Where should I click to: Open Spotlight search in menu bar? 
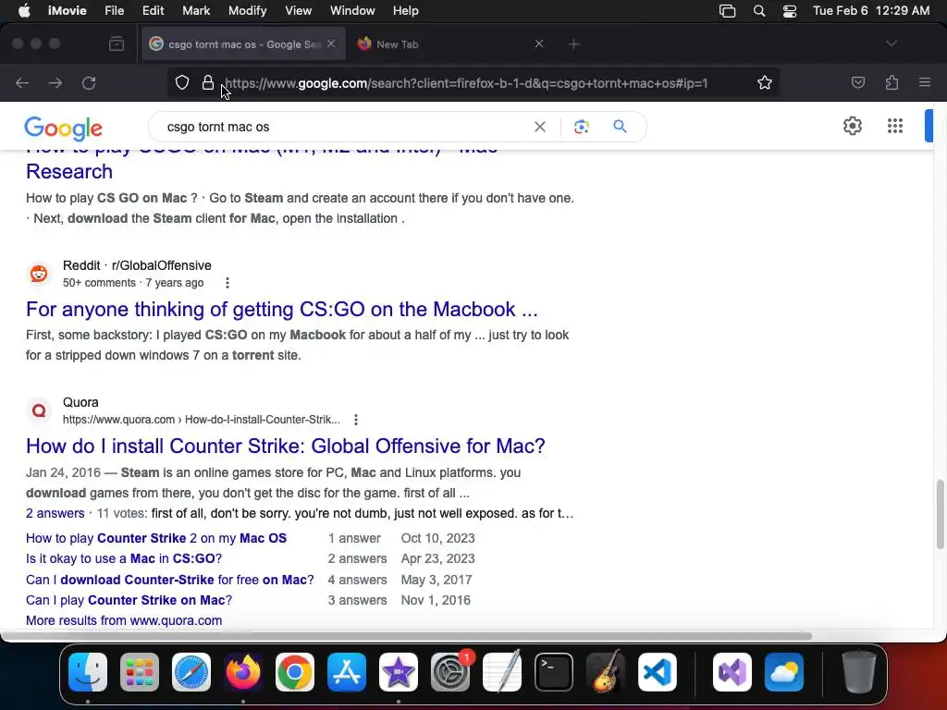759,11
